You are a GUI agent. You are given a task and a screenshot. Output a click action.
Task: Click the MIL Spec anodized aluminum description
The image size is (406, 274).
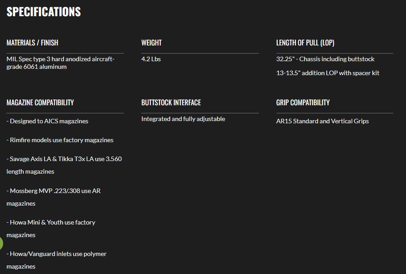coord(60,63)
